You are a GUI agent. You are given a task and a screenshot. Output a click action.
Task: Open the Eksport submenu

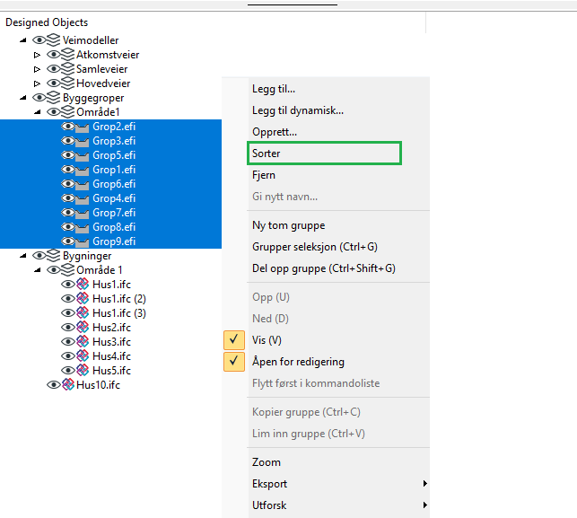point(269,484)
